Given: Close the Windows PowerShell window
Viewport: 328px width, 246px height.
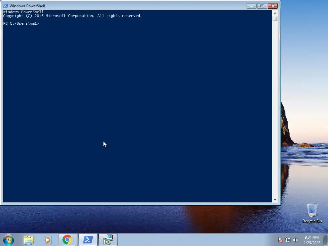Looking at the screenshot, I should 273,6.
